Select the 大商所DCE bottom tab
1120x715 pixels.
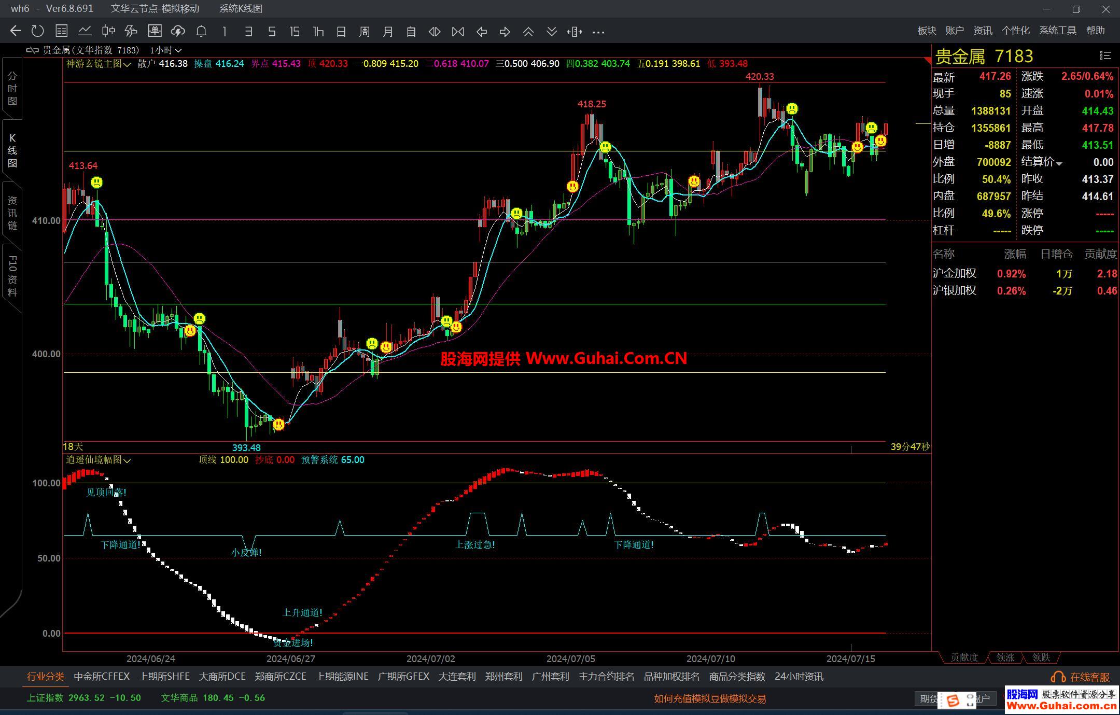(x=222, y=677)
